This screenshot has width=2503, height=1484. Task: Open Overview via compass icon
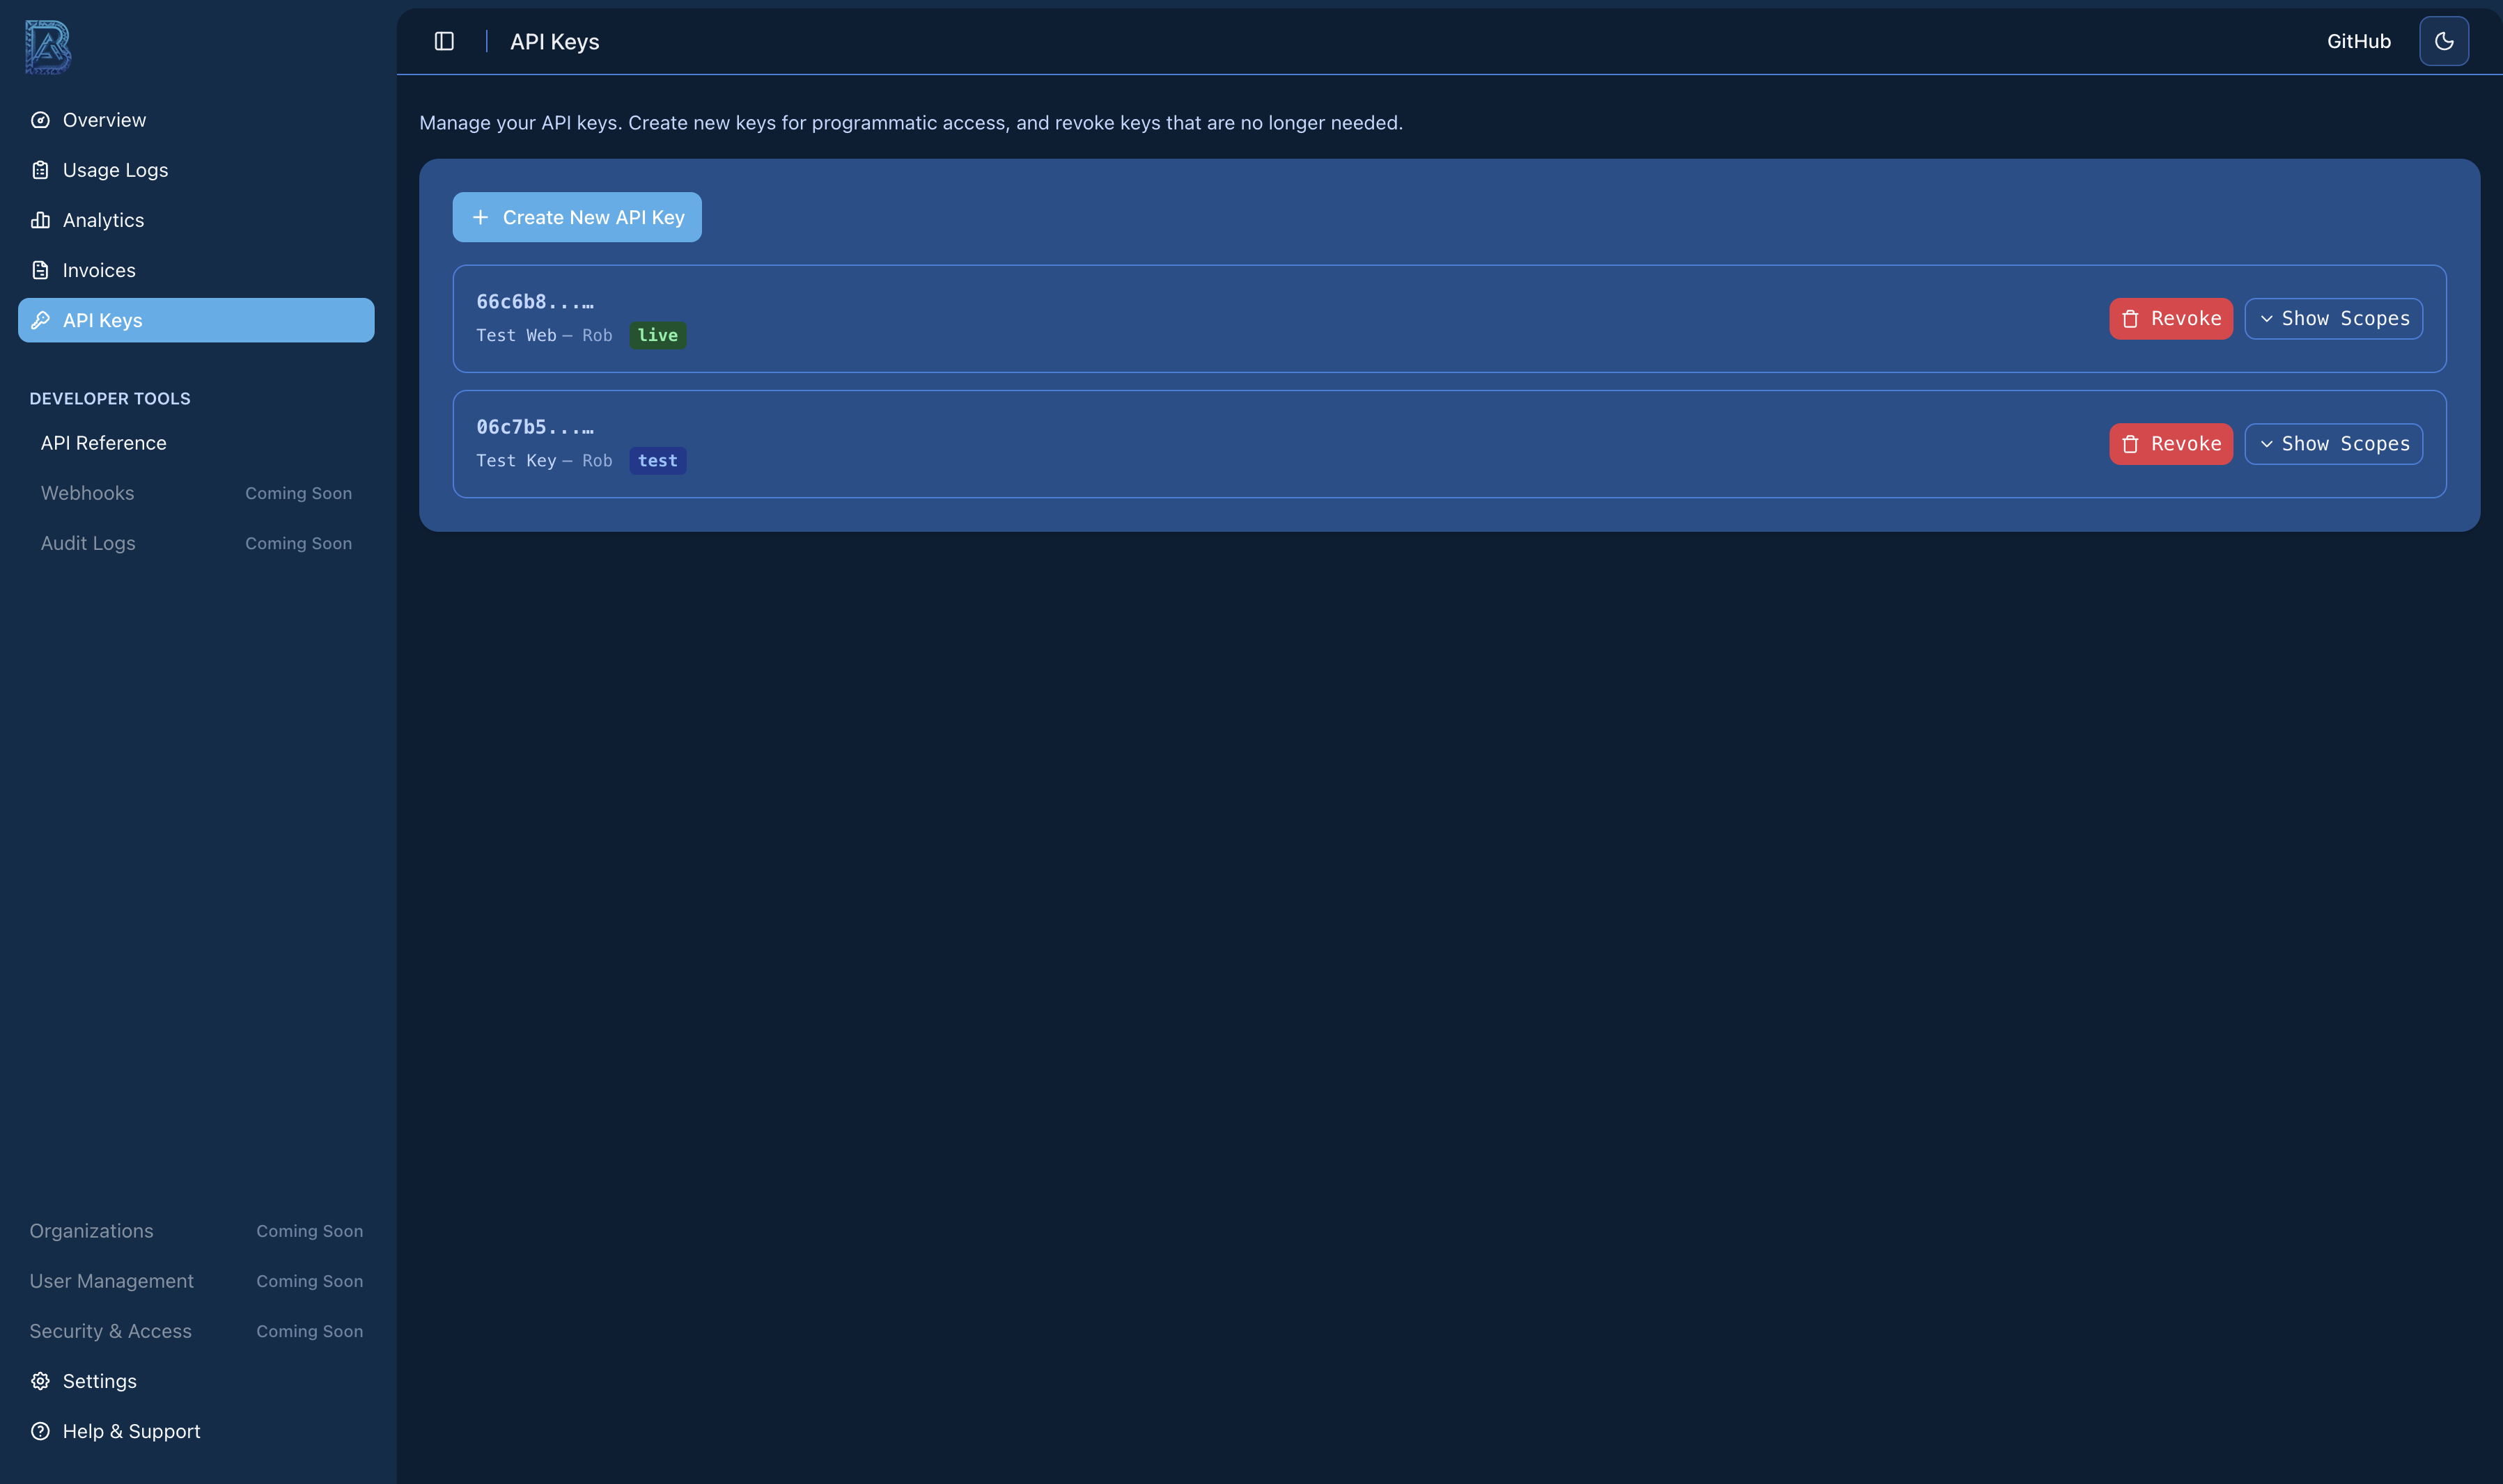[x=40, y=120]
